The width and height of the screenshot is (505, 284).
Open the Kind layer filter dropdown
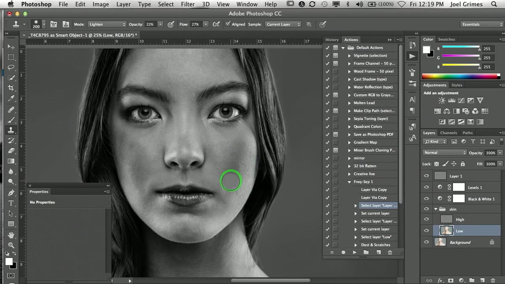point(435,142)
